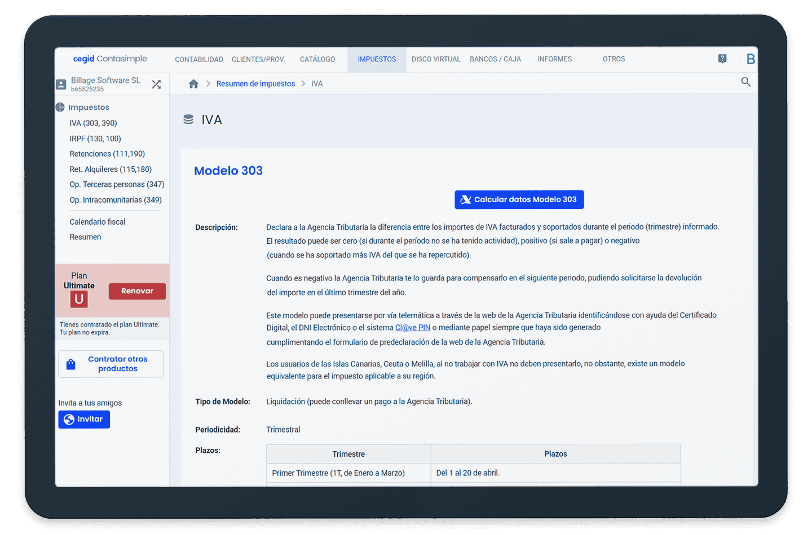Image resolution: width=812 pixels, height=535 pixels.
Task: Click Contratar otros productos button
Action: tap(111, 364)
